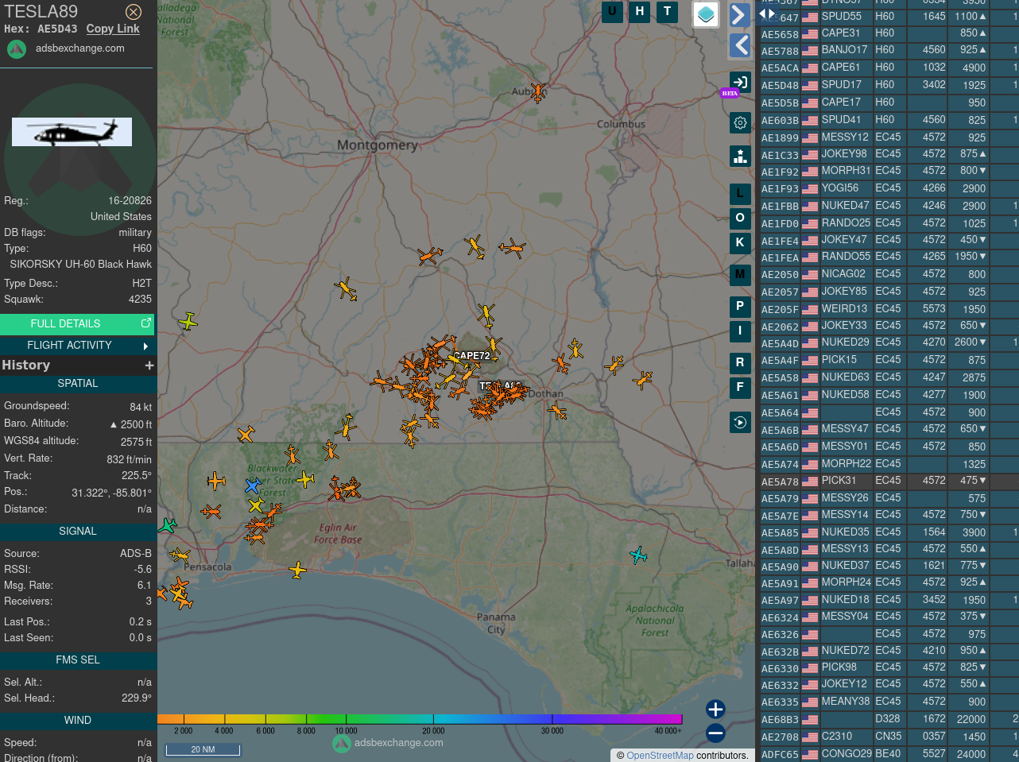Select the blue aircraft near Blackwater forest
The width and height of the screenshot is (1019, 762).
[x=253, y=485]
